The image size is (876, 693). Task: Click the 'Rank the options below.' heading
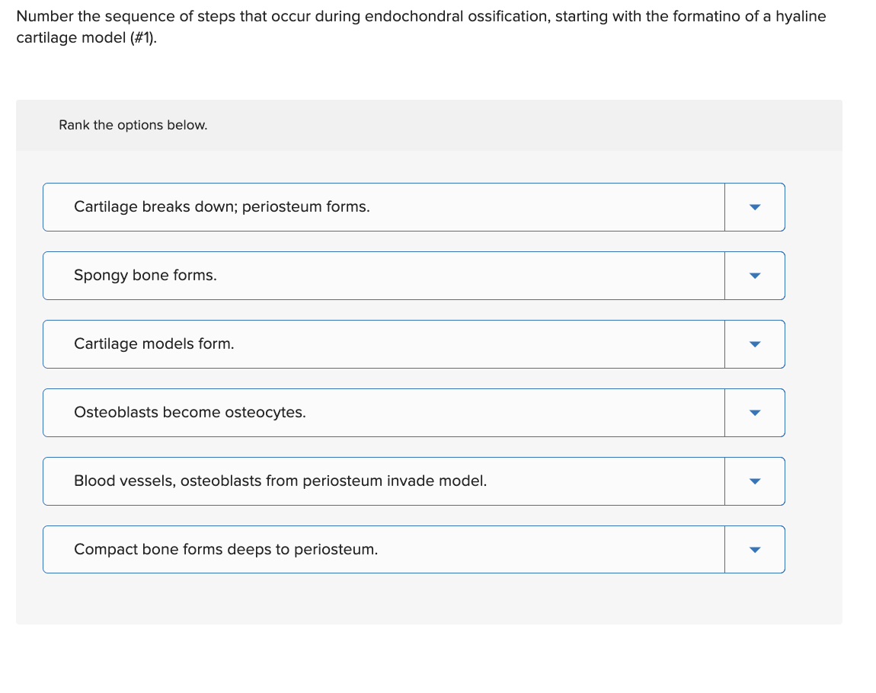click(133, 125)
